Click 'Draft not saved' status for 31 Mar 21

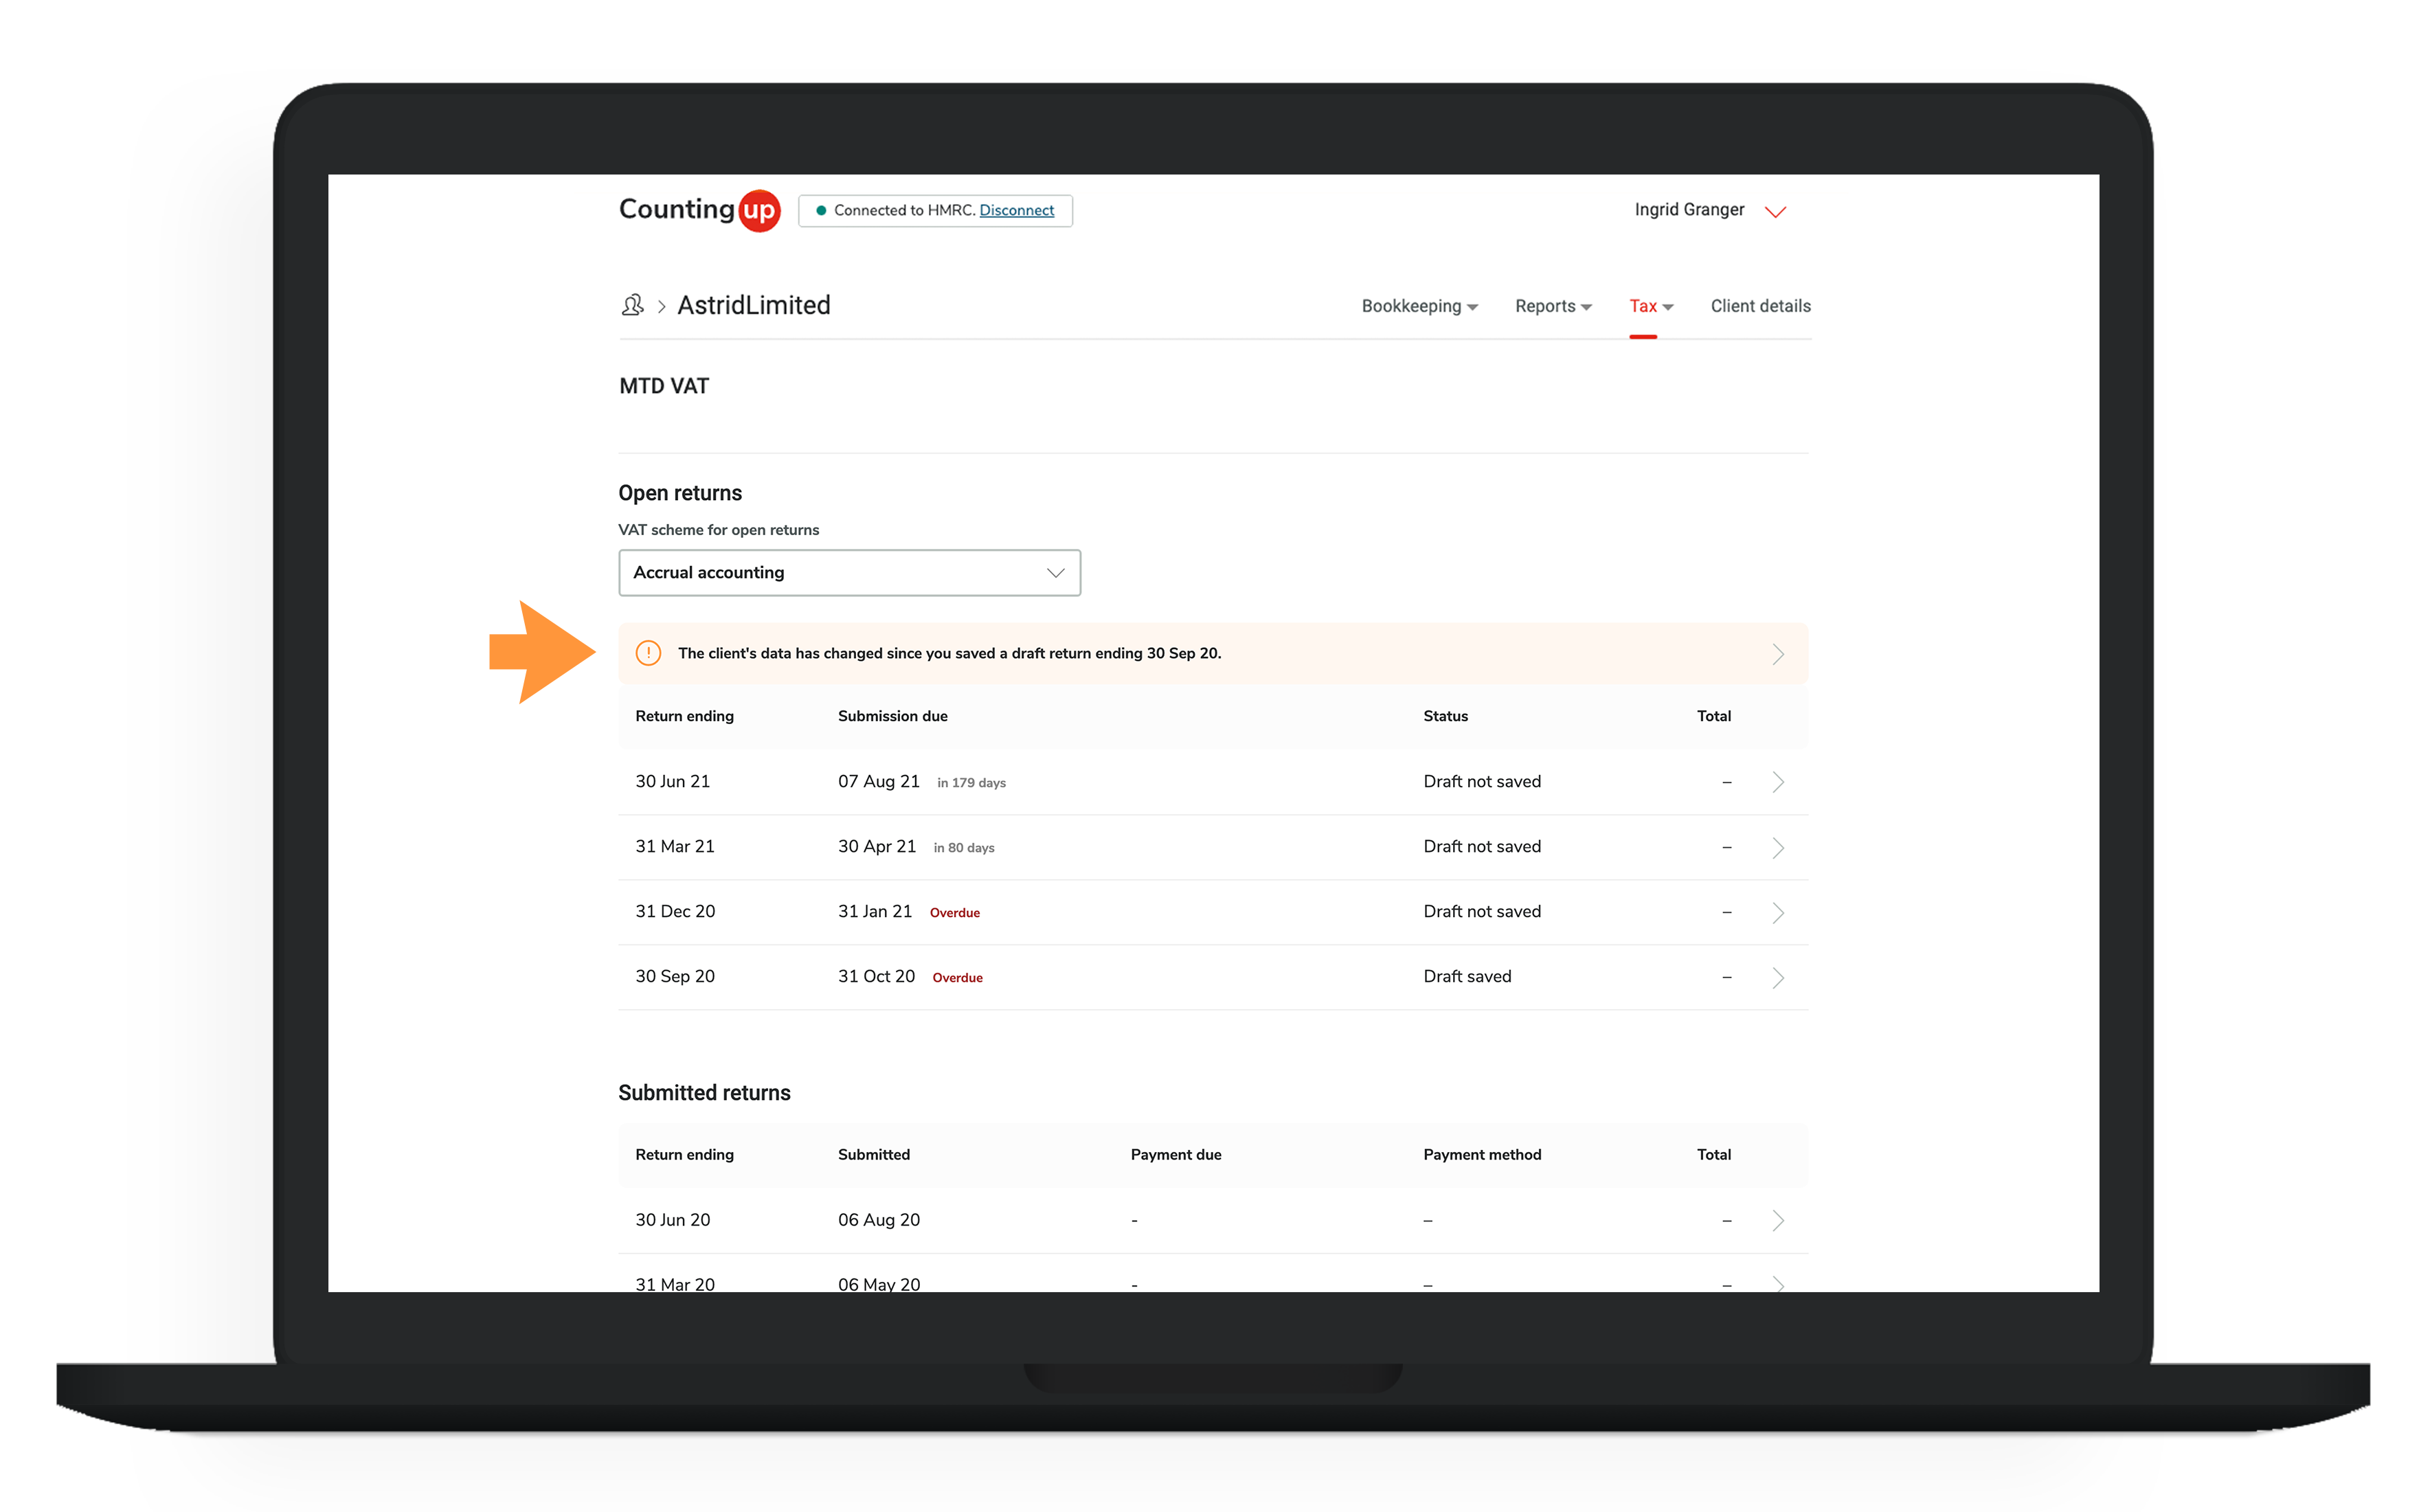tap(1482, 846)
